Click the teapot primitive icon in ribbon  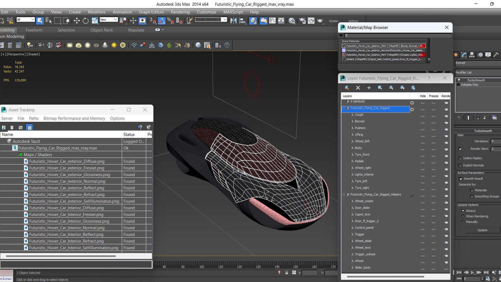(96, 45)
